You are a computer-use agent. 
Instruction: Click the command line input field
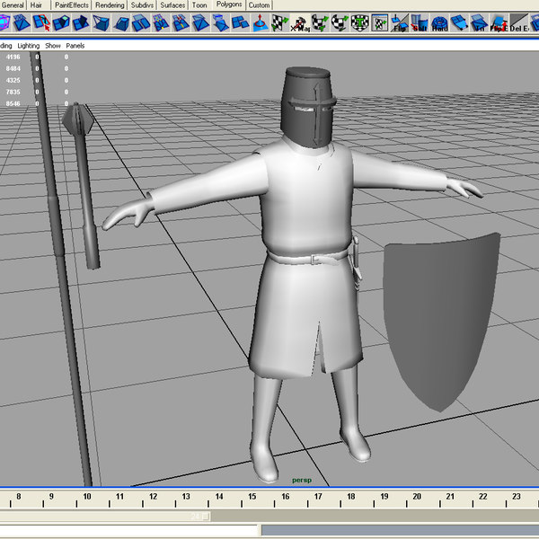(128, 530)
